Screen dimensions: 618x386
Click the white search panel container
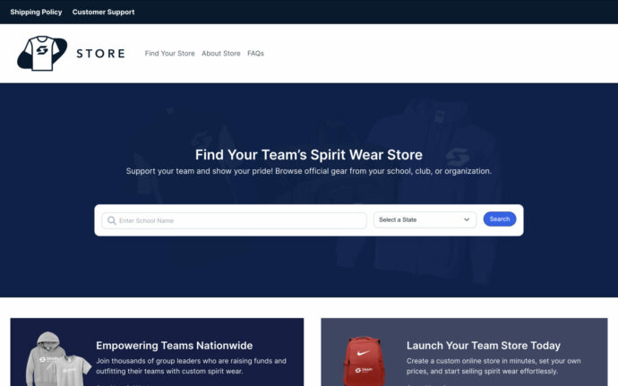309,220
